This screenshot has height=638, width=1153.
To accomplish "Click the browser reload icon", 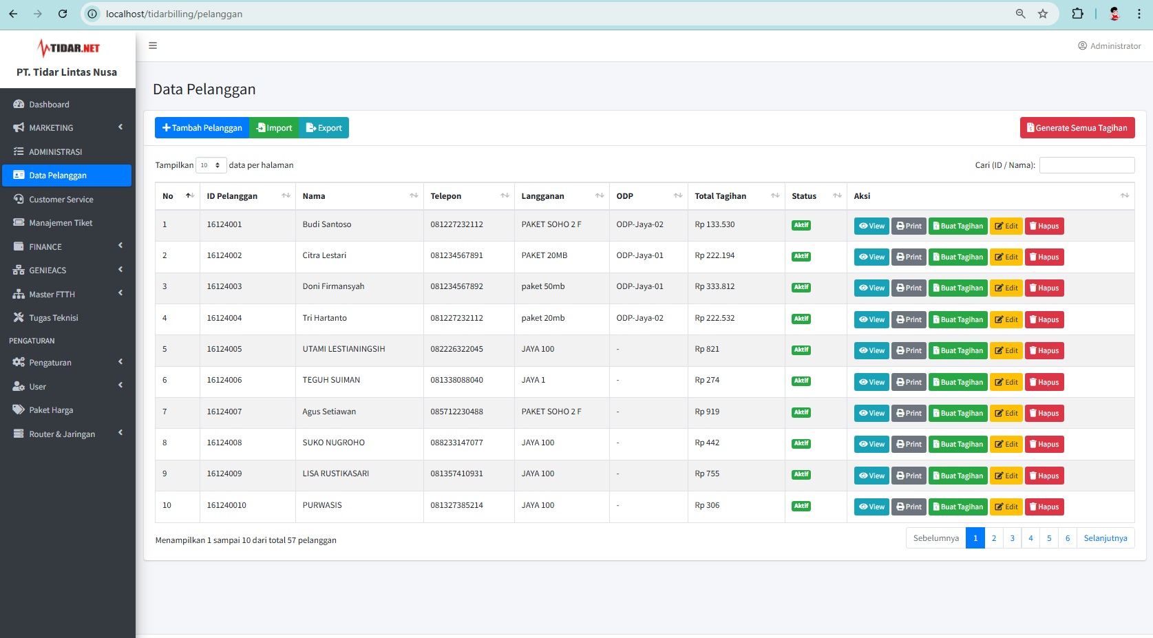I will [x=63, y=14].
